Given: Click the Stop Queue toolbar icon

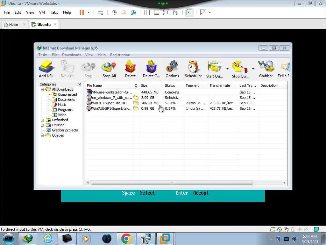Looking at the screenshot, I should [240, 69].
